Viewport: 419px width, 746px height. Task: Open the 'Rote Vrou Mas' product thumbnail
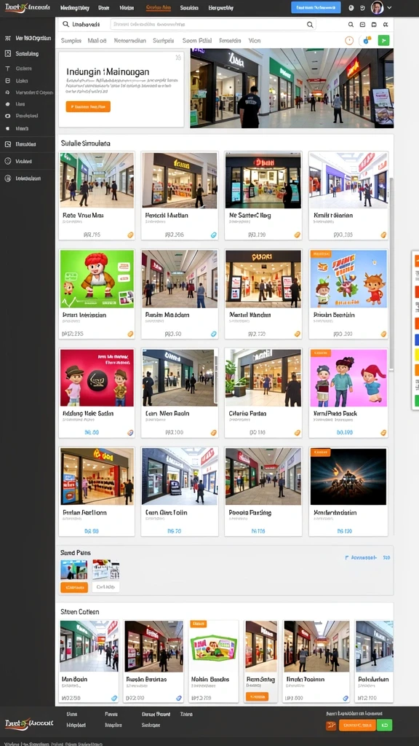[97, 181]
